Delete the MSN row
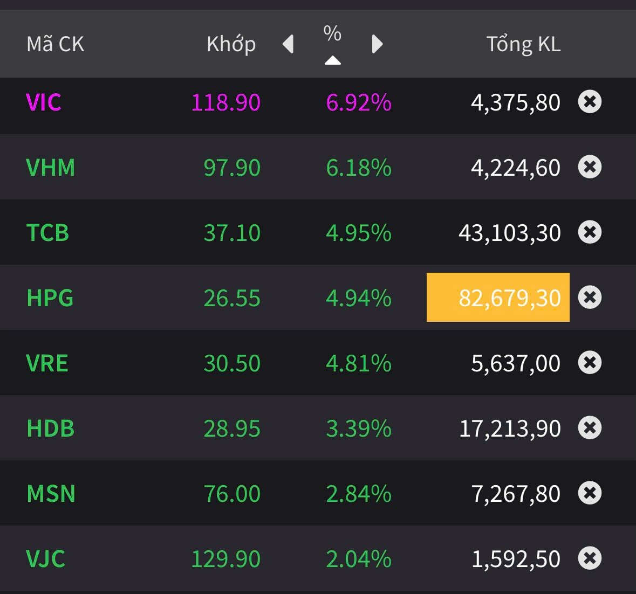 point(590,493)
